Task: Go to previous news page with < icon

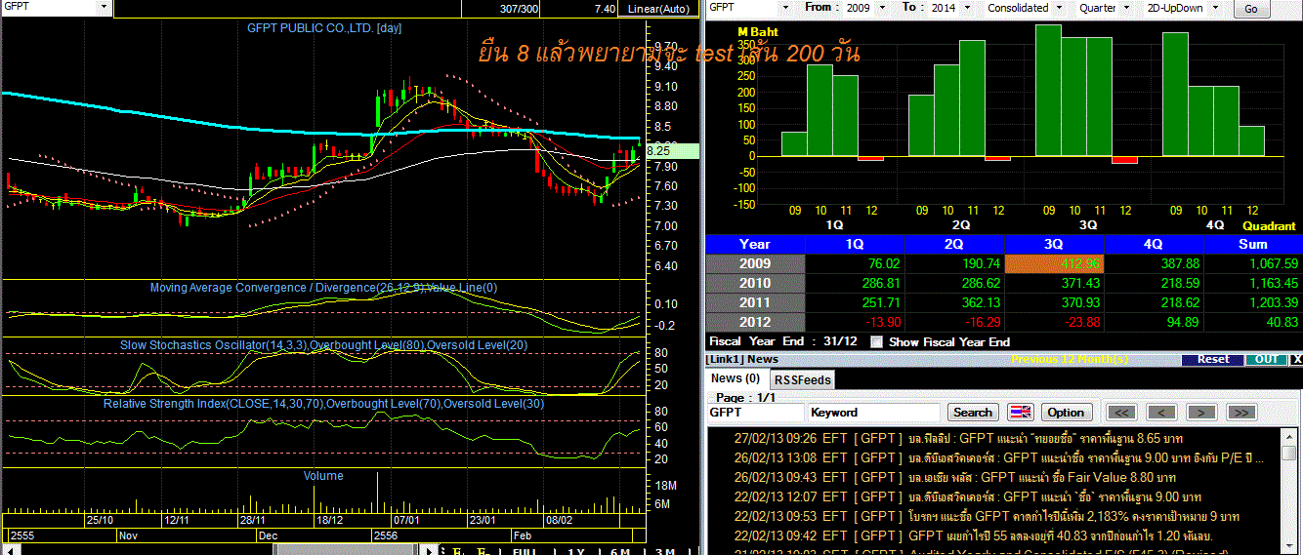Action: (x=1161, y=413)
